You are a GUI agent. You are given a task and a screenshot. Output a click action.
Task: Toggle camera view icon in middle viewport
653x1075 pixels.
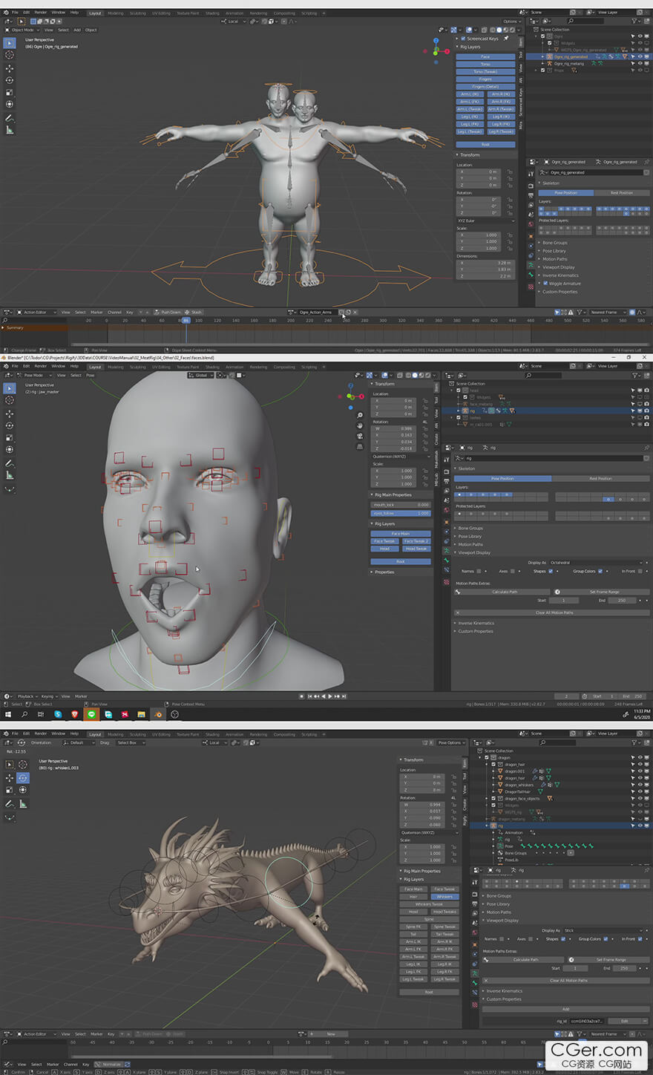coord(360,437)
